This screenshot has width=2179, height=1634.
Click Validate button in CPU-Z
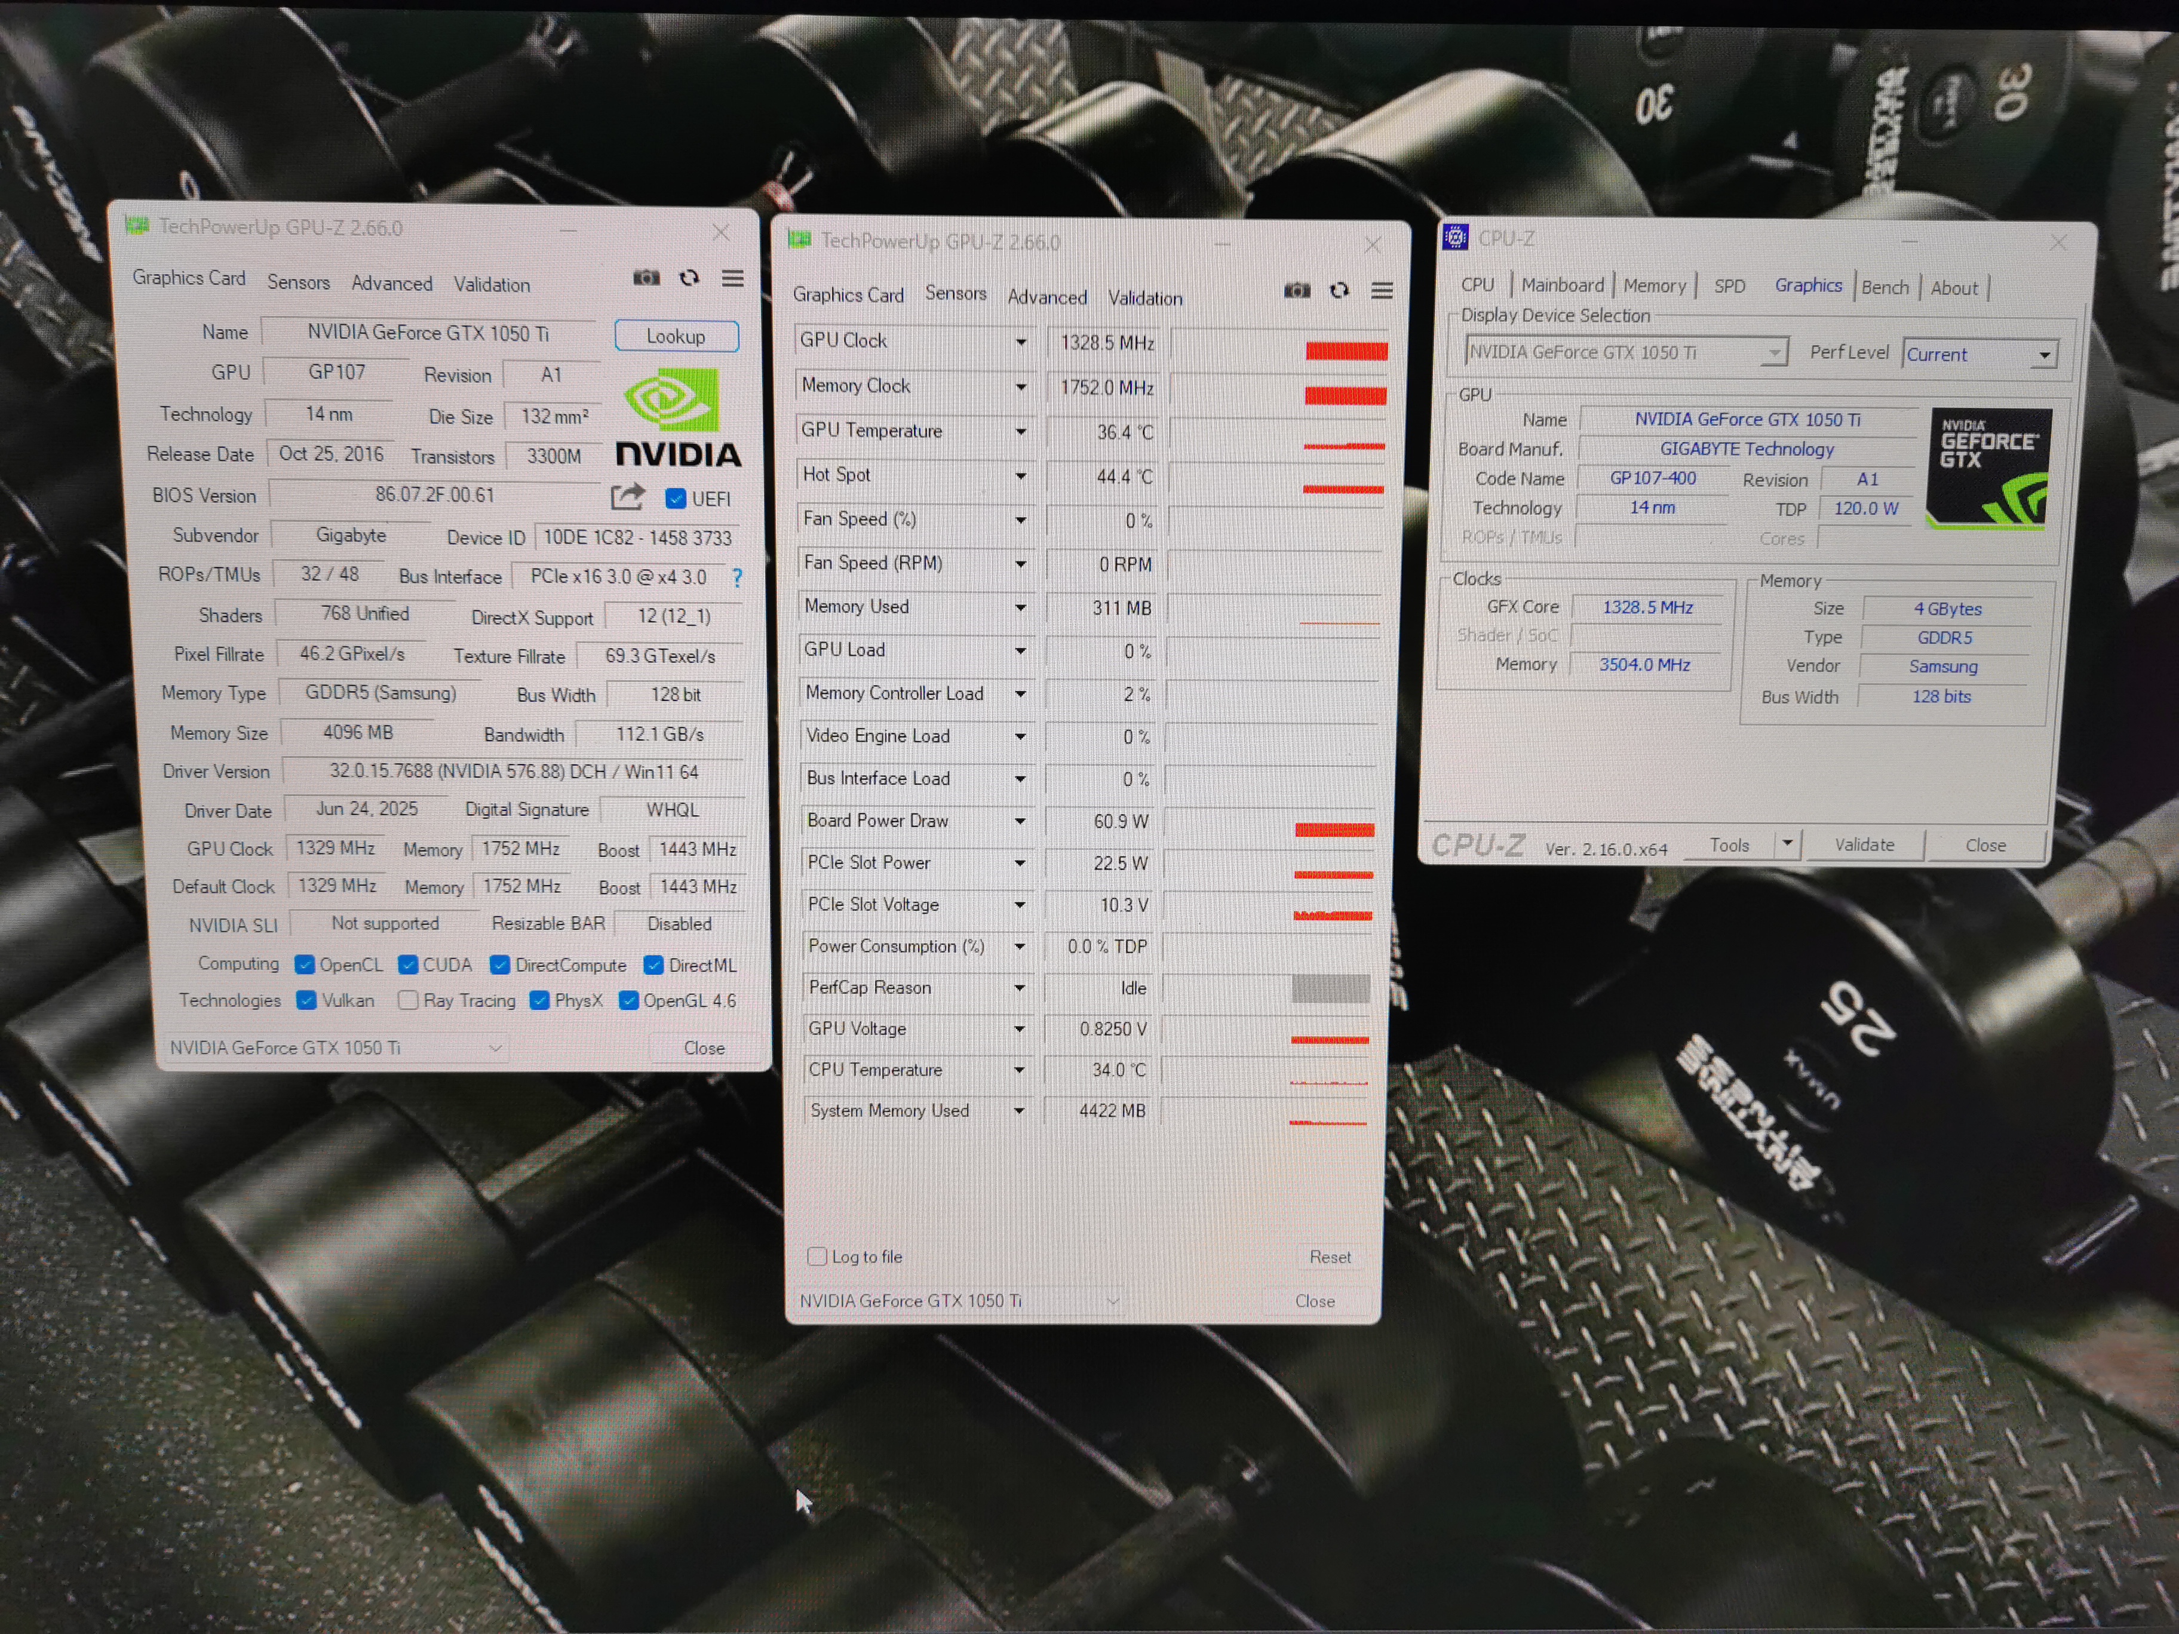click(x=1864, y=845)
